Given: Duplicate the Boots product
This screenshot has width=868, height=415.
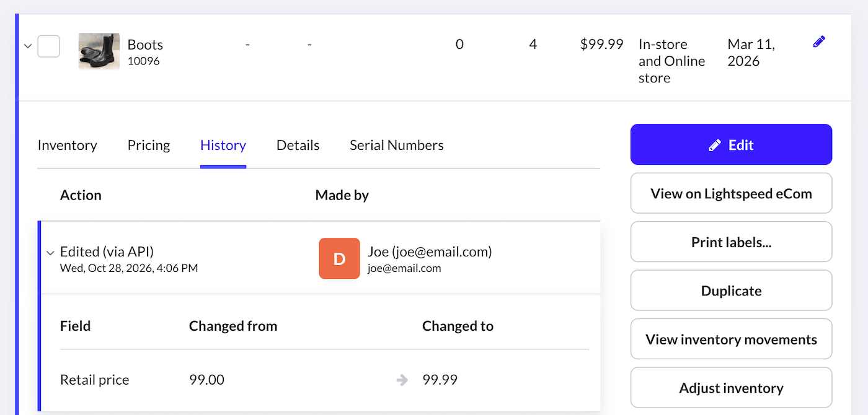Looking at the screenshot, I should pos(732,290).
